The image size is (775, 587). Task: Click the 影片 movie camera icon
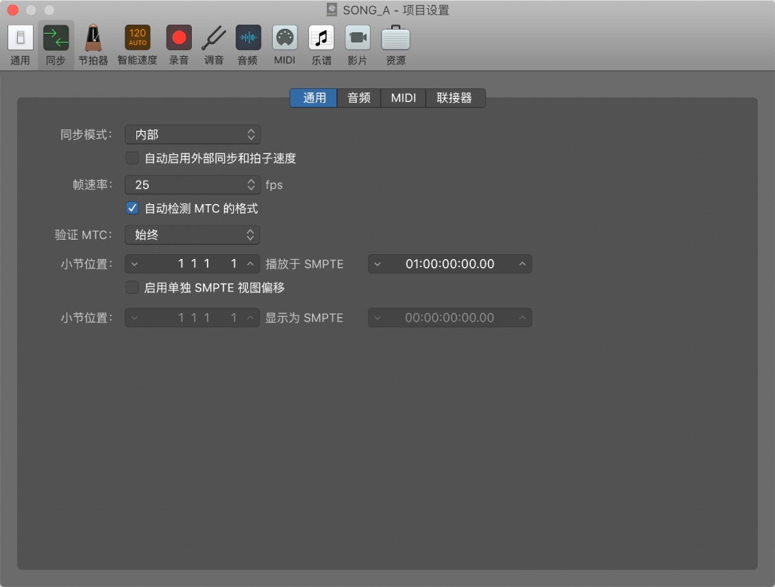click(357, 38)
